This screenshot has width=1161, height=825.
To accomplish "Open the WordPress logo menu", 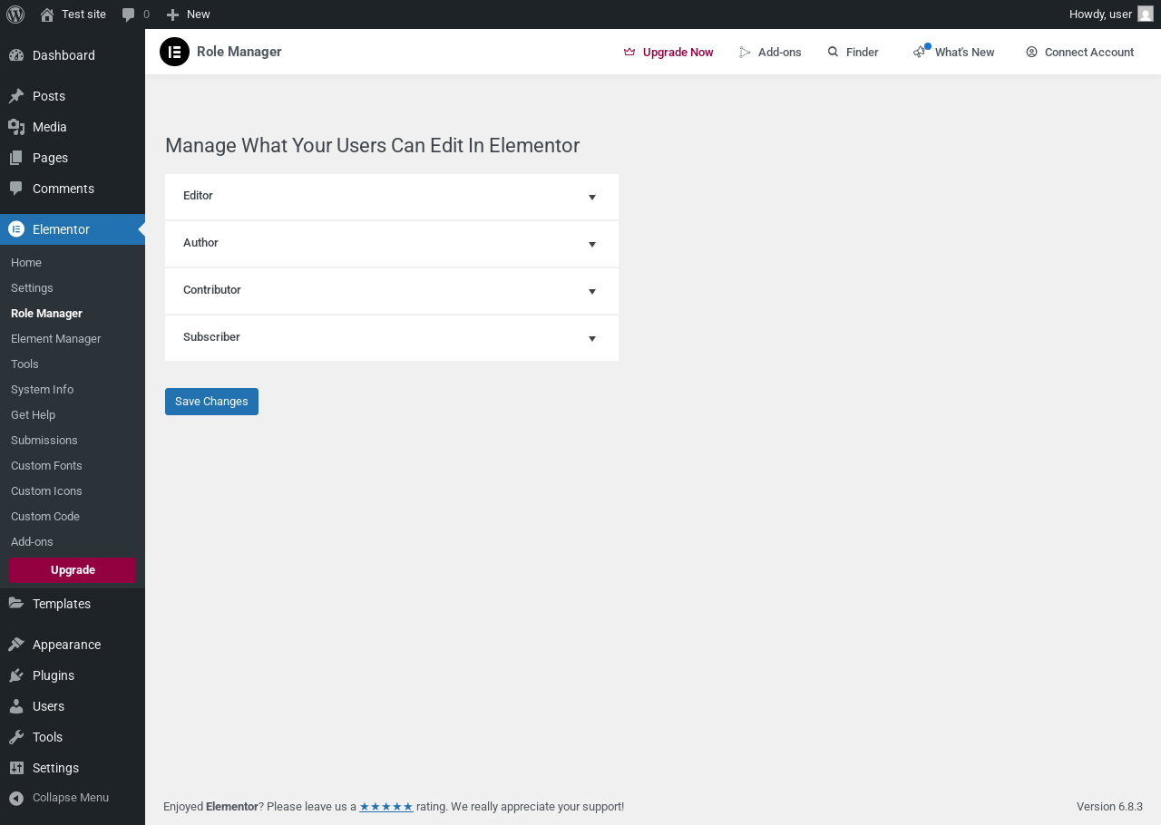I will click(15, 15).
